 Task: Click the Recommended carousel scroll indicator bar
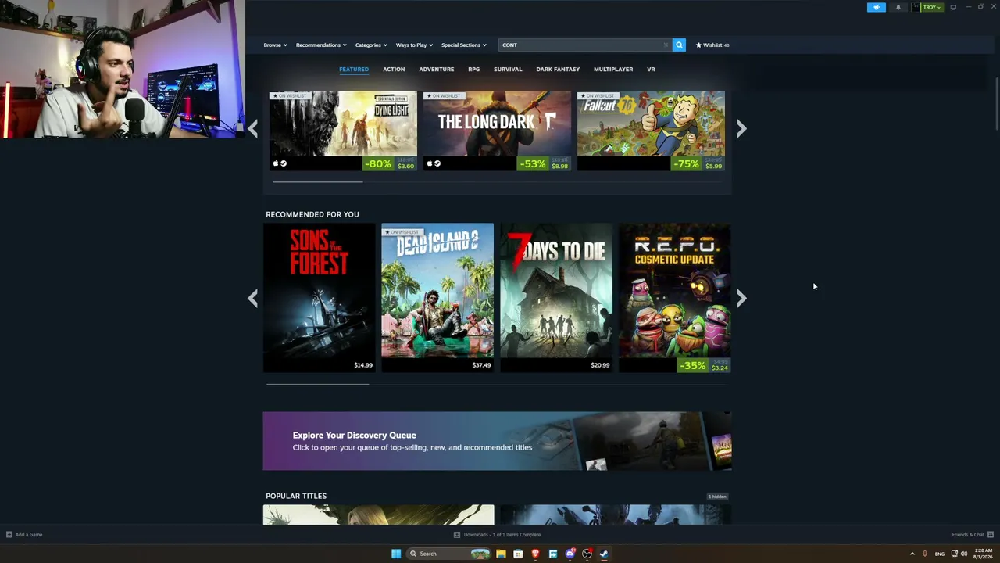pyautogui.click(x=317, y=385)
